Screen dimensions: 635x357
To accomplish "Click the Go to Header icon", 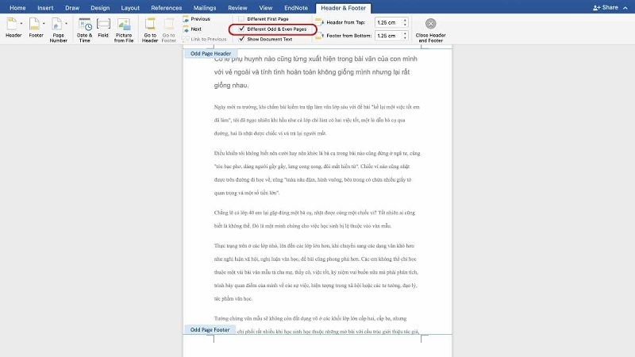I will [x=150, y=25].
